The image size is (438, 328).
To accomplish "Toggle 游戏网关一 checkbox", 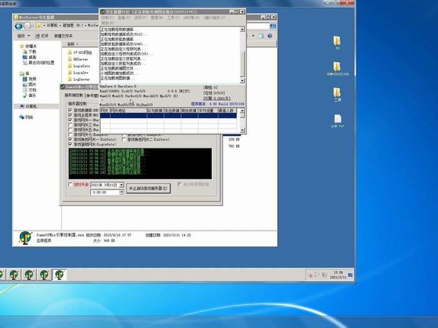I will pos(70,120).
